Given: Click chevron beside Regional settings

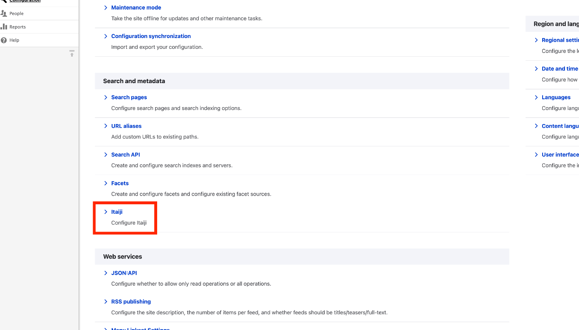Looking at the screenshot, I should (536, 40).
